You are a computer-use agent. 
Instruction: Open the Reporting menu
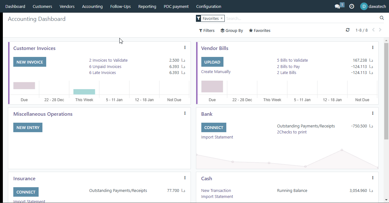point(147,6)
